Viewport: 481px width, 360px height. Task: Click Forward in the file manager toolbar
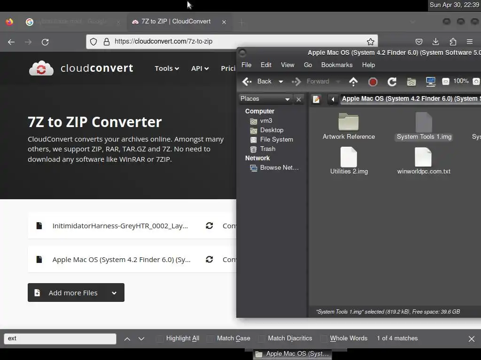click(311, 82)
